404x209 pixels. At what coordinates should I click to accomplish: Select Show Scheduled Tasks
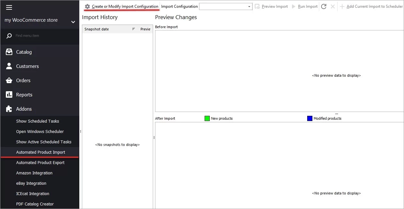coord(38,121)
